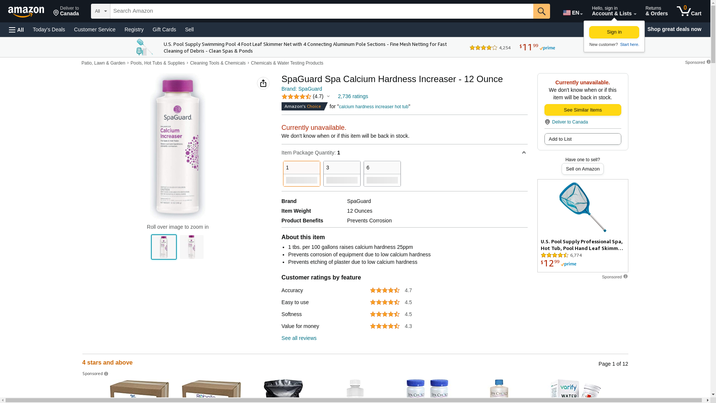Image resolution: width=716 pixels, height=403 pixels.
Task: Click the sponsored info icon near sidebar ad
Action: (625, 277)
